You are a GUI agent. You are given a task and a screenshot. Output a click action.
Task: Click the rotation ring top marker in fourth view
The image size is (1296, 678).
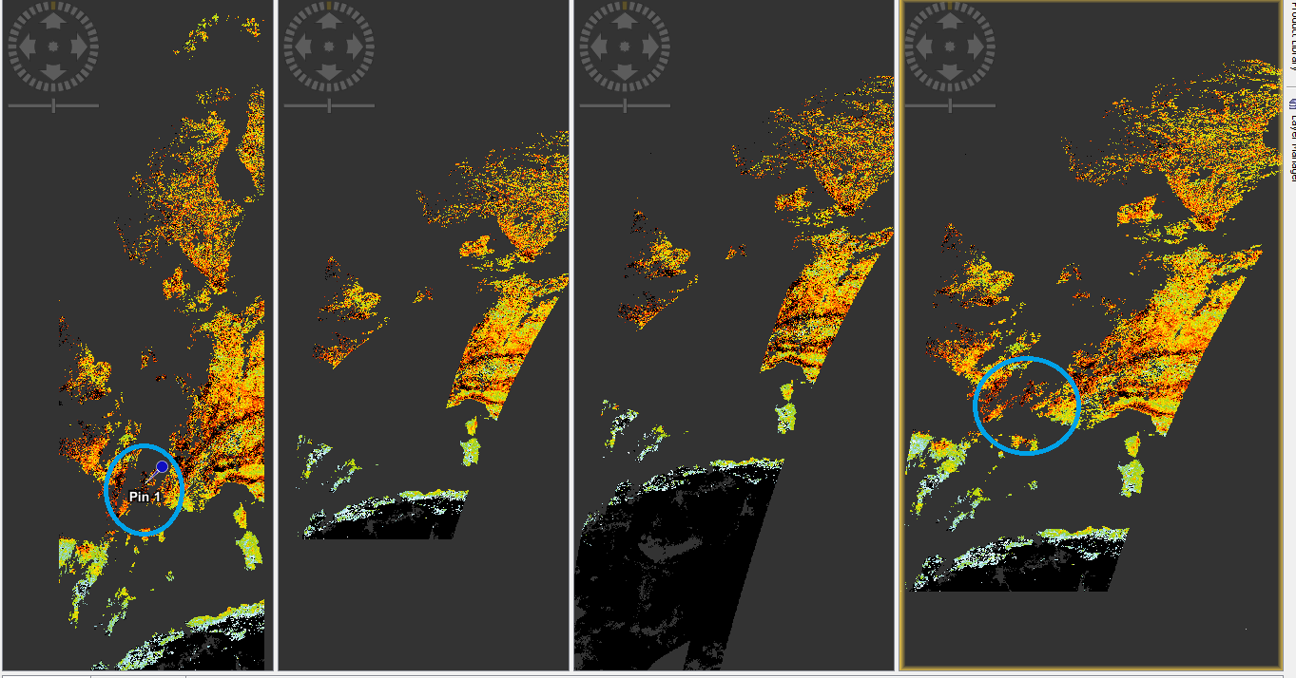point(950,5)
